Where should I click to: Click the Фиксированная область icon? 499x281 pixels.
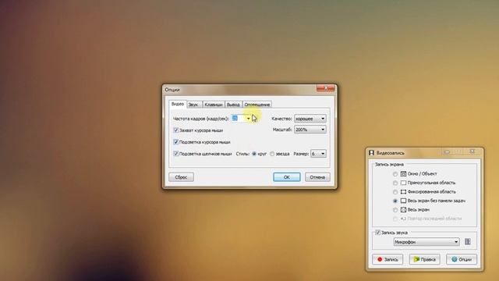403,191
